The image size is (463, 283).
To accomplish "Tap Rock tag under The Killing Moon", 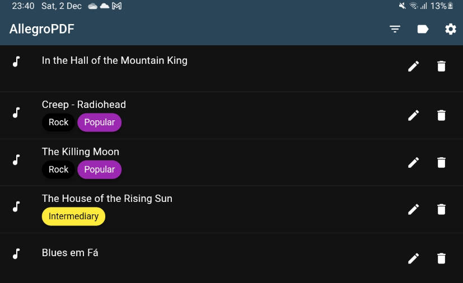I will pyautogui.click(x=58, y=169).
